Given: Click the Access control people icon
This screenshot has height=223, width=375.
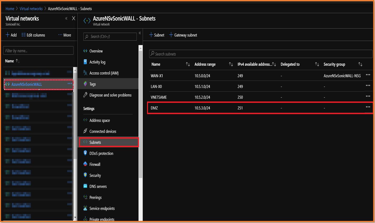Looking at the screenshot, I should click(85, 73).
